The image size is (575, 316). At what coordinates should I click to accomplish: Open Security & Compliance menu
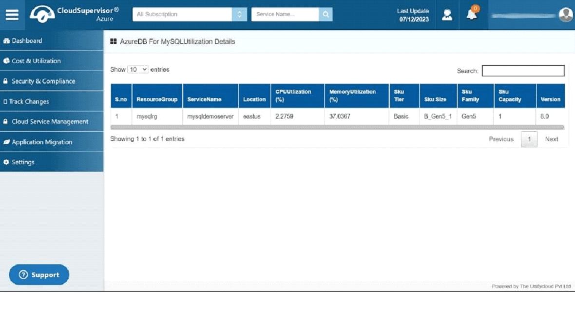coord(51,81)
